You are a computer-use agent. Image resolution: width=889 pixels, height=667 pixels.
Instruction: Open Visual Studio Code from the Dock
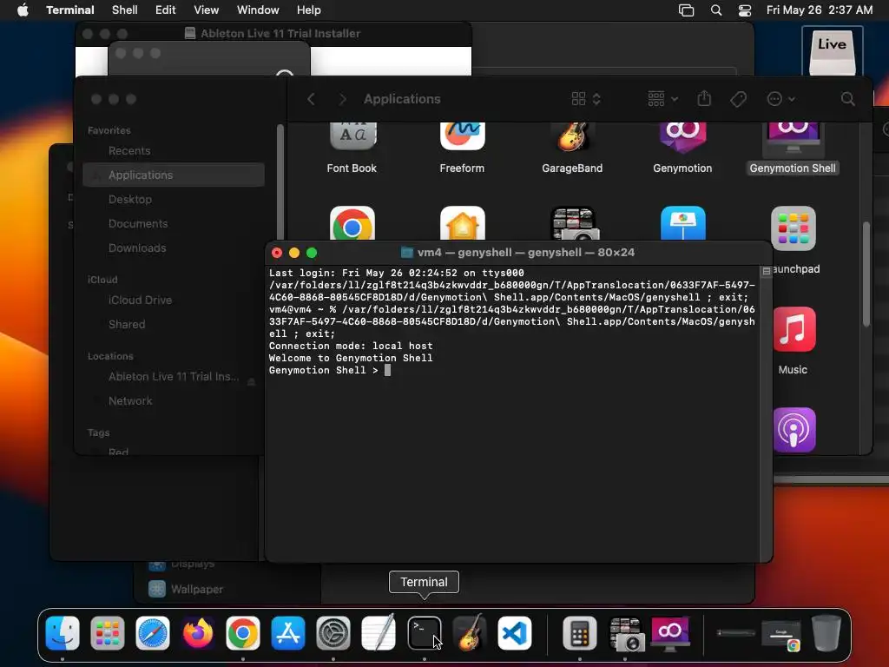tap(515, 633)
